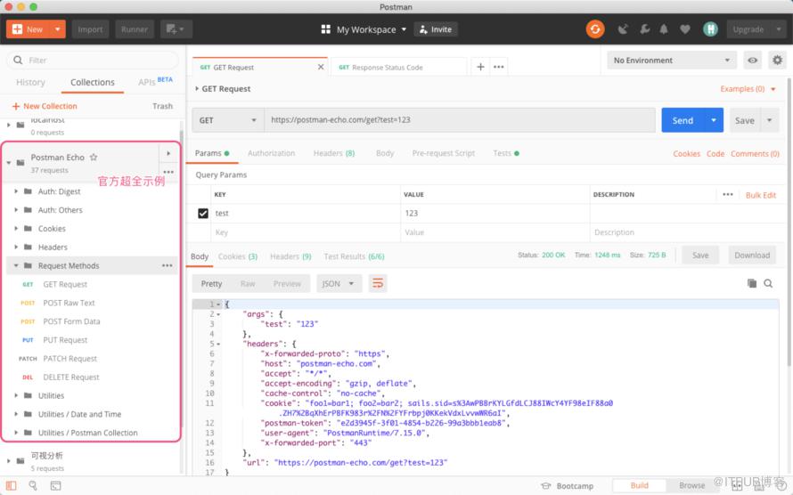
Task: Star the Postman Echo collection
Action: click(94, 157)
